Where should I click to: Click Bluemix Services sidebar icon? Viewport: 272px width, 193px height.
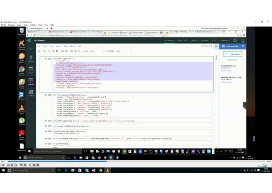[31, 59]
